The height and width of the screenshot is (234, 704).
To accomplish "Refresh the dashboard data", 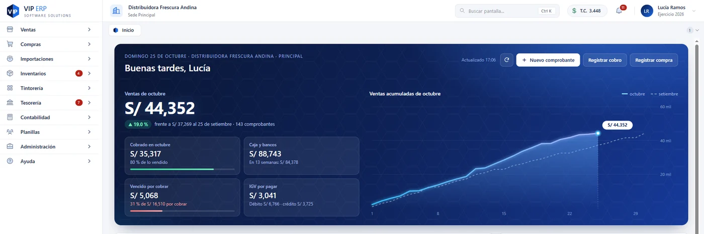I will 506,60.
